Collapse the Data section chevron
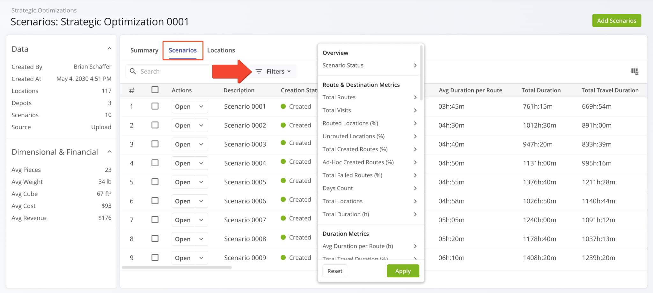This screenshot has width=653, height=293. click(x=109, y=49)
